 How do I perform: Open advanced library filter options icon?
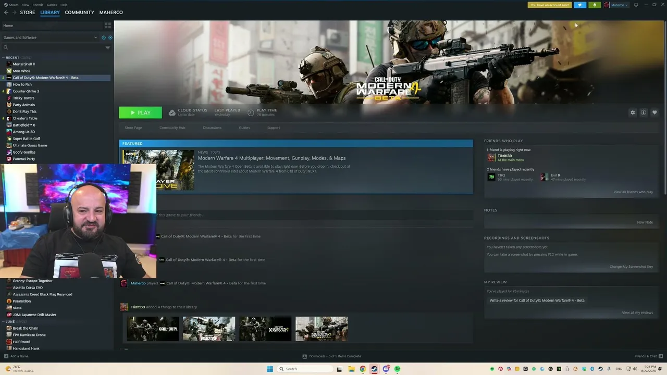(108, 47)
